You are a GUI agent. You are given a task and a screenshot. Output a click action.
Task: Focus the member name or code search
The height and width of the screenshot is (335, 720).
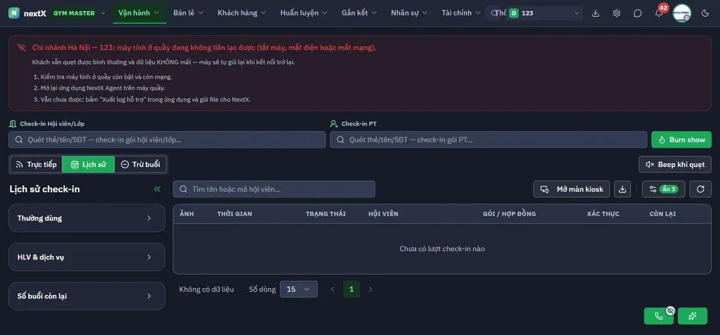pyautogui.click(x=274, y=189)
